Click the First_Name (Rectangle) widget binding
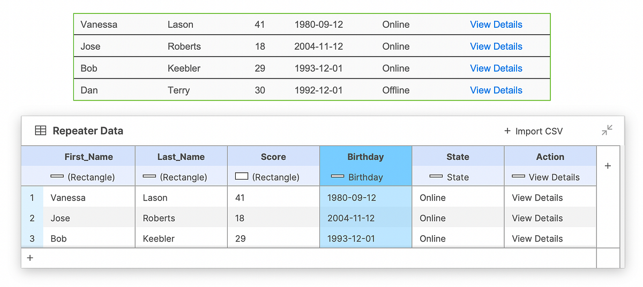Viewport: 643px width, 287px height. tap(88, 177)
